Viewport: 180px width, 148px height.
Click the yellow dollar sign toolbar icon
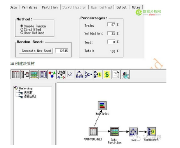click(x=107, y=74)
